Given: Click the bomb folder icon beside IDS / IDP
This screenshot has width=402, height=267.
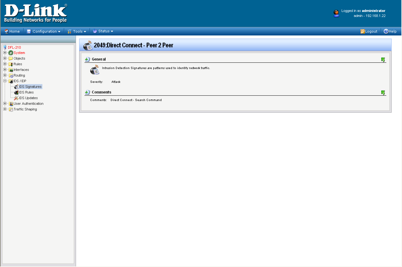Looking at the screenshot, I should tap(11, 81).
